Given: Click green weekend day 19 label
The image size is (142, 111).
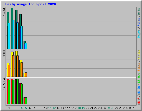Looking at the screenshot, I should [83, 108].
